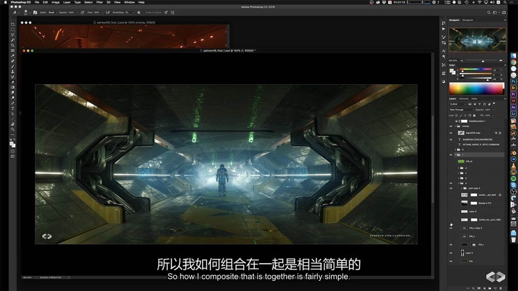Image resolution: width=518 pixels, height=291 pixels.
Task: Select the Hand tool
Action: pos(13,124)
